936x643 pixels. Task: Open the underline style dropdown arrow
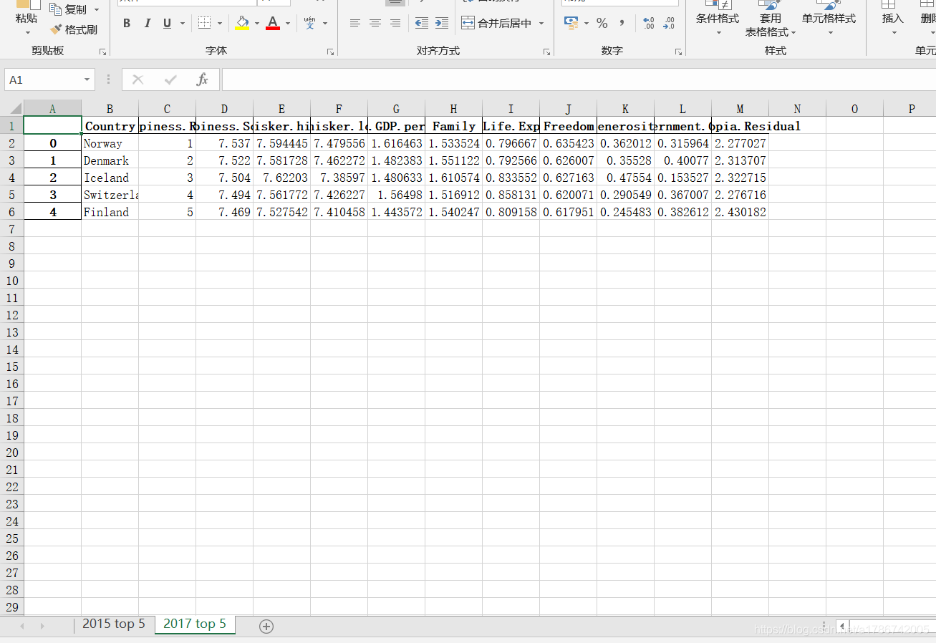[183, 23]
